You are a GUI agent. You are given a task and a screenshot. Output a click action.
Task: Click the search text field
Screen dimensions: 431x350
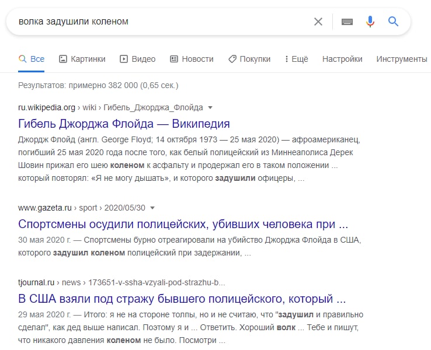click(162, 22)
